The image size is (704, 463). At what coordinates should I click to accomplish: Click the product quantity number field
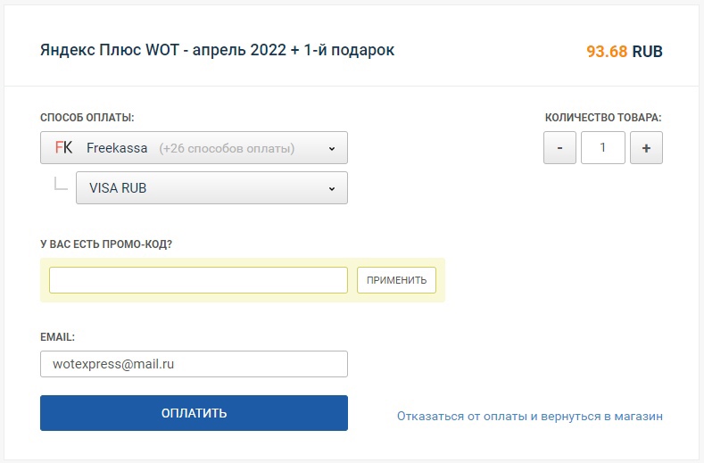(603, 148)
